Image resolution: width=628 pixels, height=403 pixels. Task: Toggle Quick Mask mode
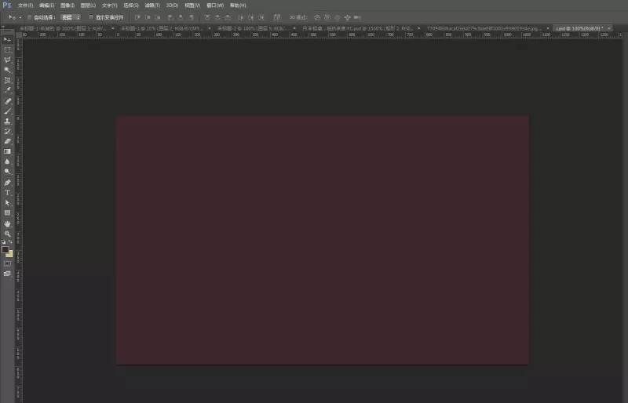click(7, 263)
